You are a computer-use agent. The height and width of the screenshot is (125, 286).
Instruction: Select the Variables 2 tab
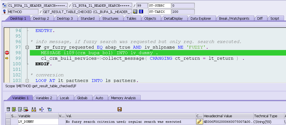pyautogui.click(x=44, y=98)
